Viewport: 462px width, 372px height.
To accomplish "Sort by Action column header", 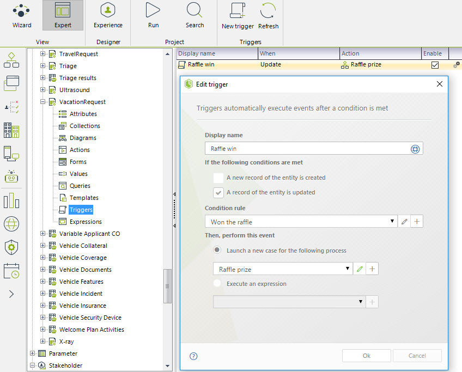I will coord(380,53).
